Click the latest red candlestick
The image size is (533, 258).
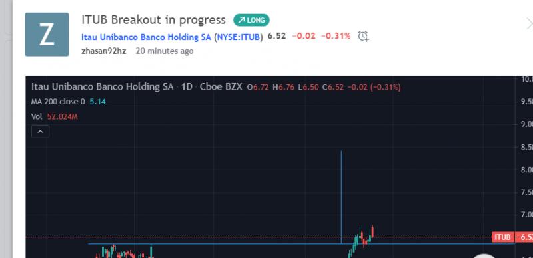(x=372, y=231)
